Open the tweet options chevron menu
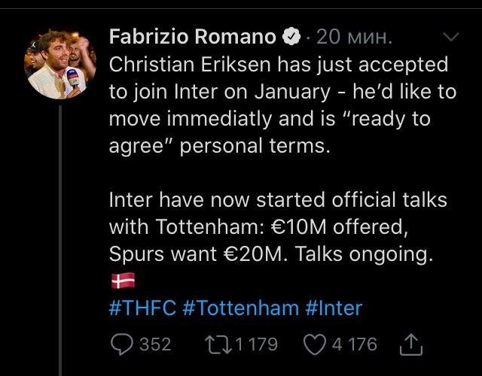The image size is (482, 376). (x=451, y=37)
